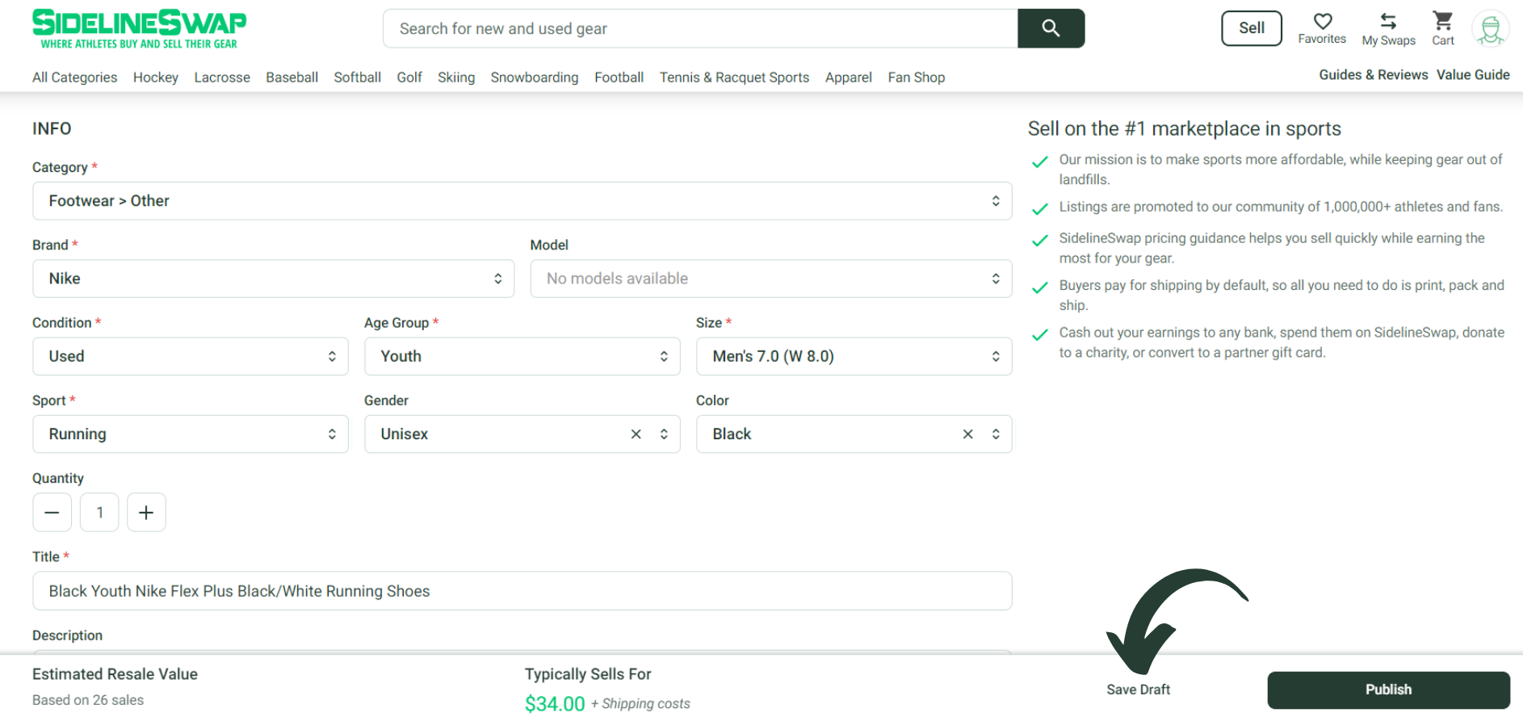Open the Brand Nike dropdown
The width and height of the screenshot is (1523, 717).
coord(273,279)
